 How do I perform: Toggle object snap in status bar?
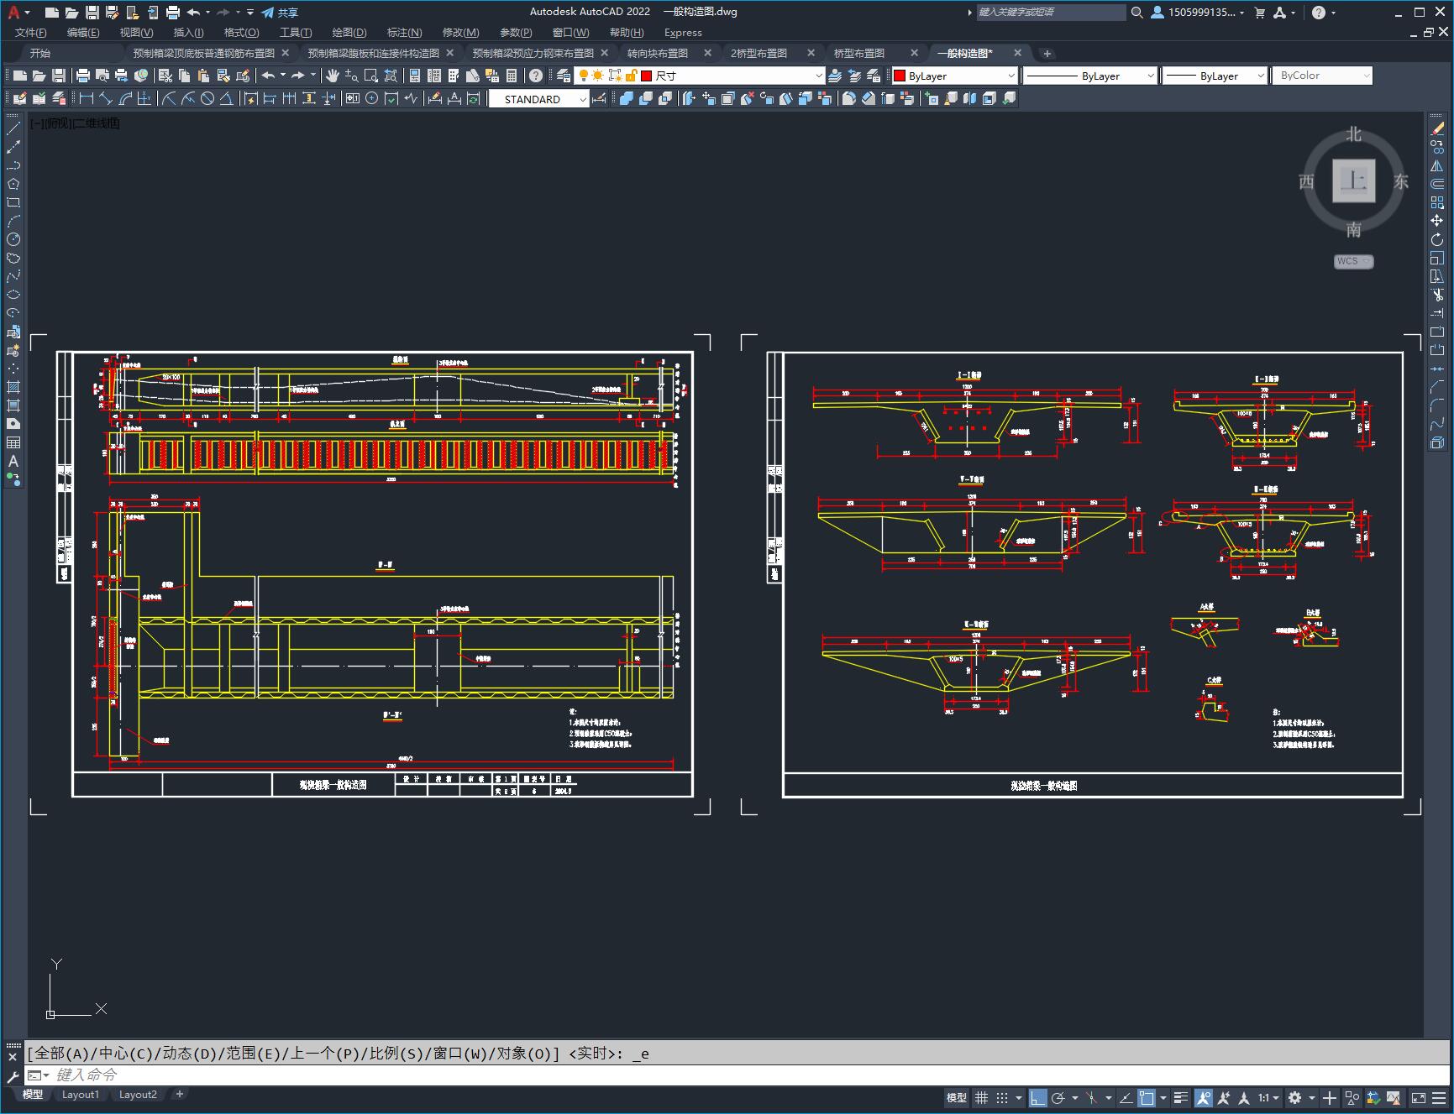coord(1147,1098)
